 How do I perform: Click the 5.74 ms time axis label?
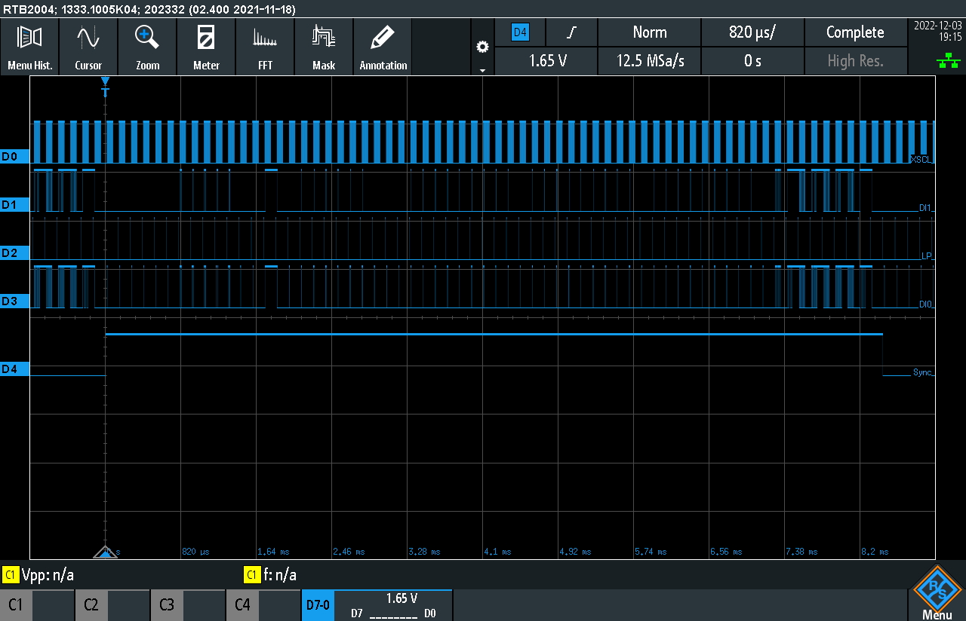pyautogui.click(x=650, y=552)
